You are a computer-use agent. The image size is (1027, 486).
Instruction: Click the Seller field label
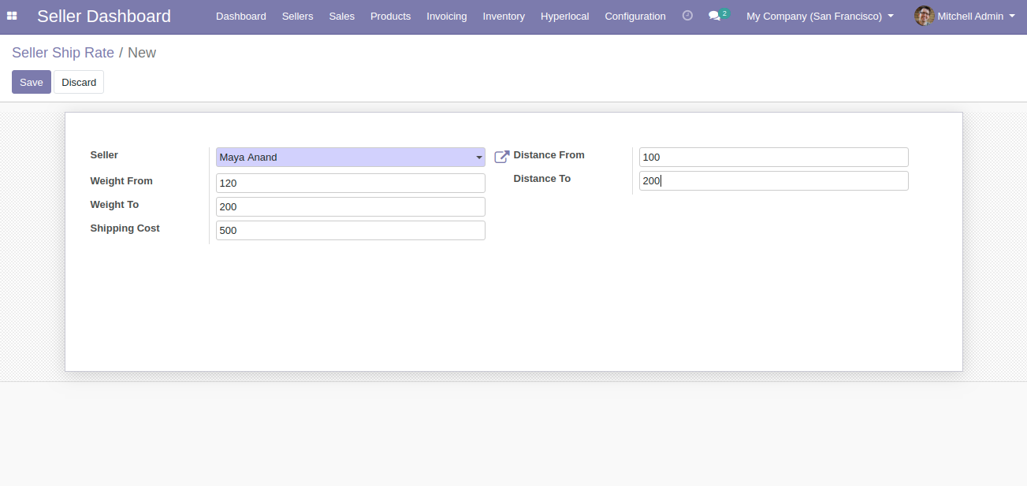point(104,155)
